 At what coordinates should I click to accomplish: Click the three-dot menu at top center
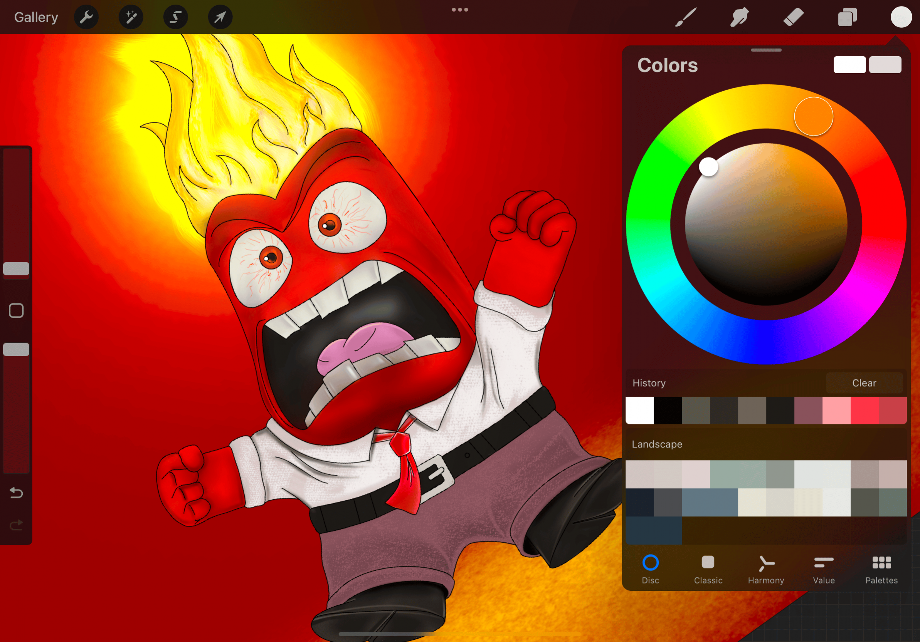460,10
